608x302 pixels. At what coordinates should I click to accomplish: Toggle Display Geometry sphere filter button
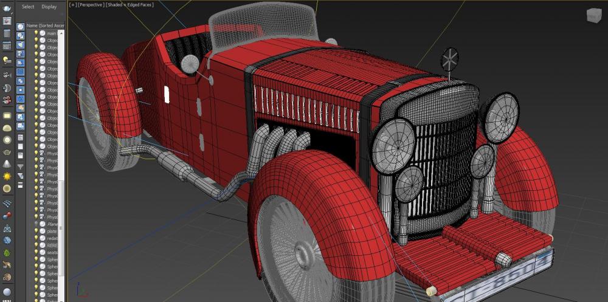click(20, 26)
